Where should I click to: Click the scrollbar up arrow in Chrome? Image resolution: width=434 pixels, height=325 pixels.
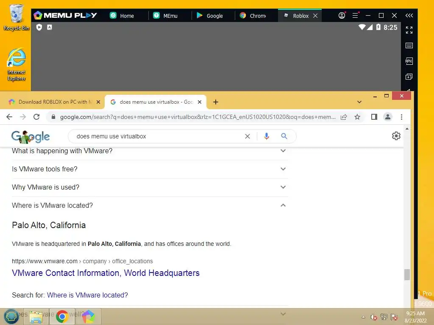(407, 129)
